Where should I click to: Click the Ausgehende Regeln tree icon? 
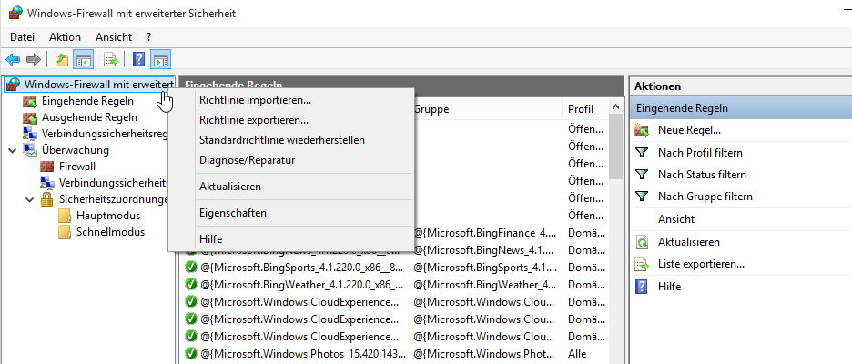[x=30, y=118]
